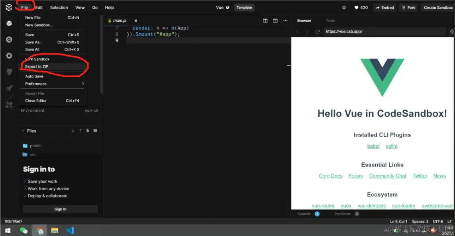Open the GitHub panel in sidebar

(9, 72)
